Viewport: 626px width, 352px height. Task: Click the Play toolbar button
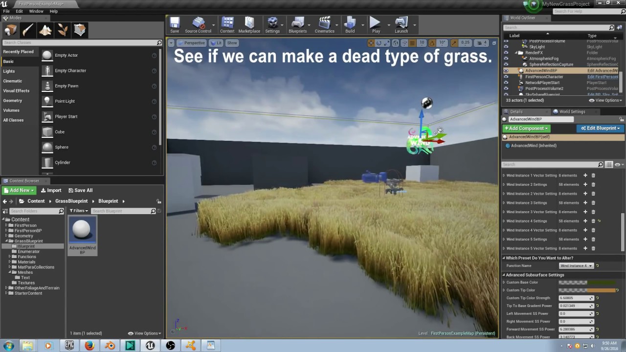click(x=376, y=25)
